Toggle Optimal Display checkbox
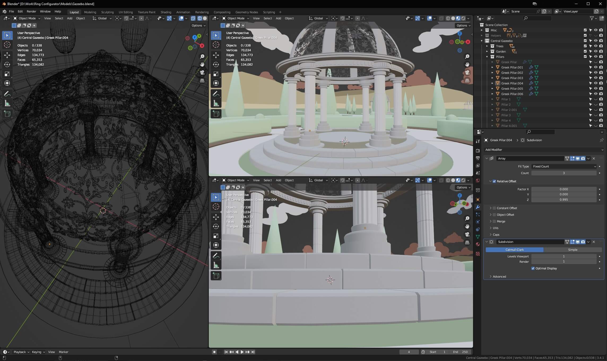The image size is (607, 361). tap(533, 268)
